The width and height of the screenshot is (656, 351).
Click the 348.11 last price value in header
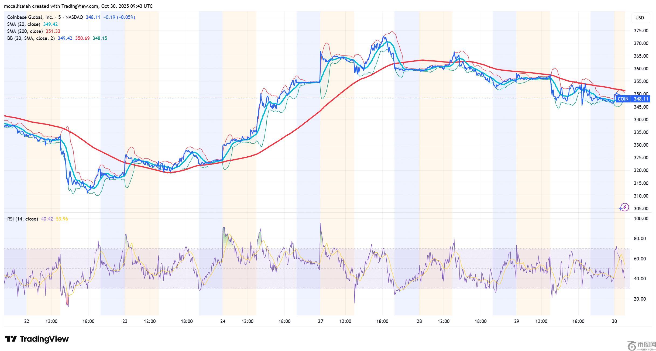tap(93, 17)
